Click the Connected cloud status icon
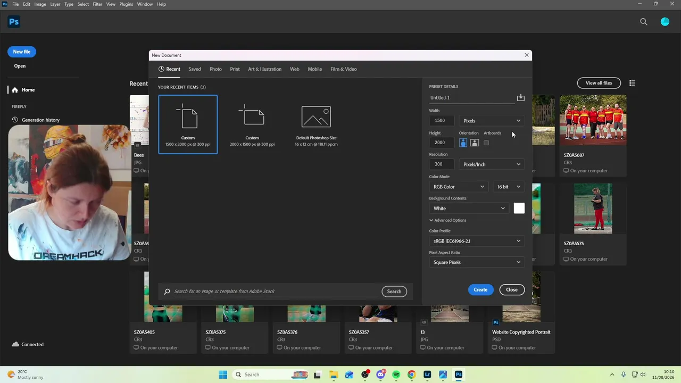Viewport: 681px width, 383px height. [15, 344]
